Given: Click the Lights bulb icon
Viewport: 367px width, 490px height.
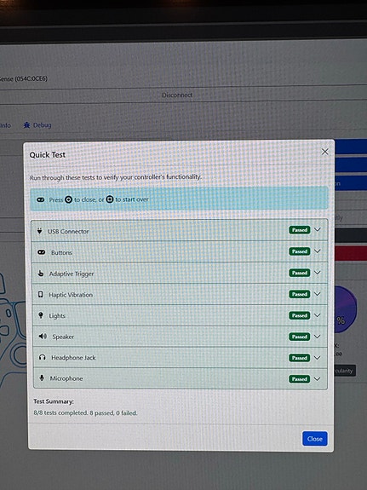Looking at the screenshot, I should 41,315.
